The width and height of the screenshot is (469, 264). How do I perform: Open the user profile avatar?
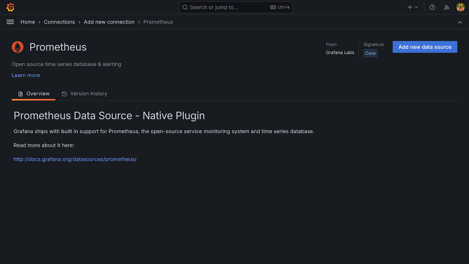coord(460,7)
